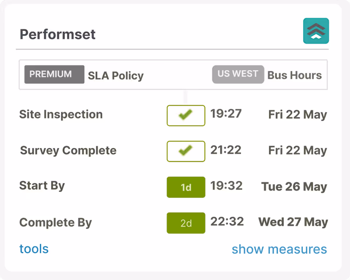350x280 pixels.
Task: Click the Complete By progress indicator
Action: pyautogui.click(x=186, y=223)
